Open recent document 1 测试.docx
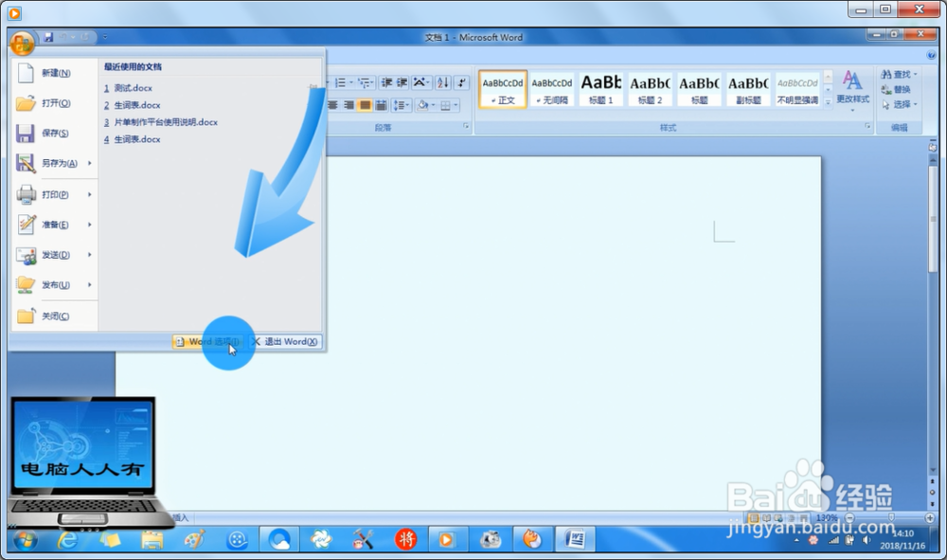The width and height of the screenshot is (947, 560). 128,88
